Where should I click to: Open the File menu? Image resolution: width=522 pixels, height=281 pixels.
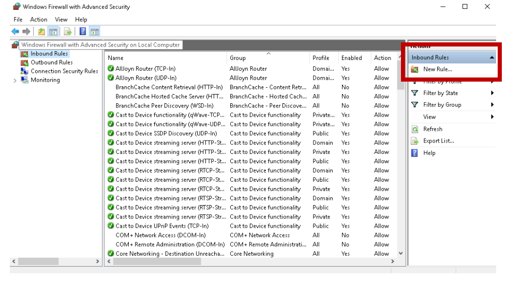pos(18,20)
